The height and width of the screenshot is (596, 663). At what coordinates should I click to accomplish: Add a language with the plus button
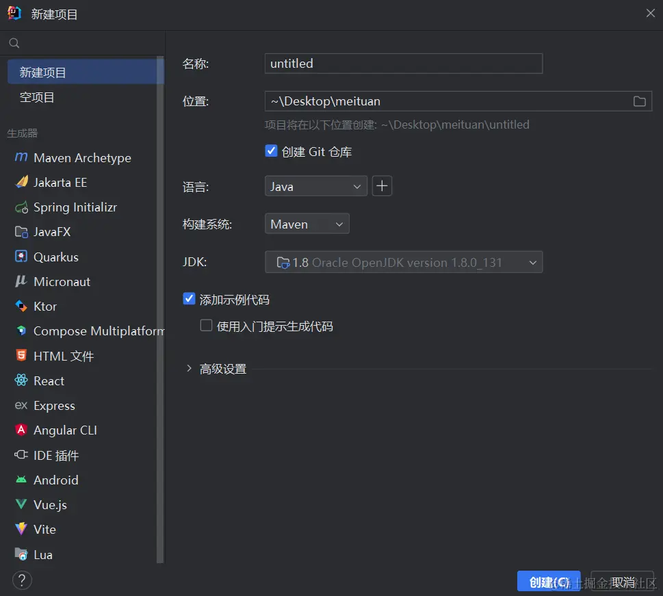pos(382,186)
